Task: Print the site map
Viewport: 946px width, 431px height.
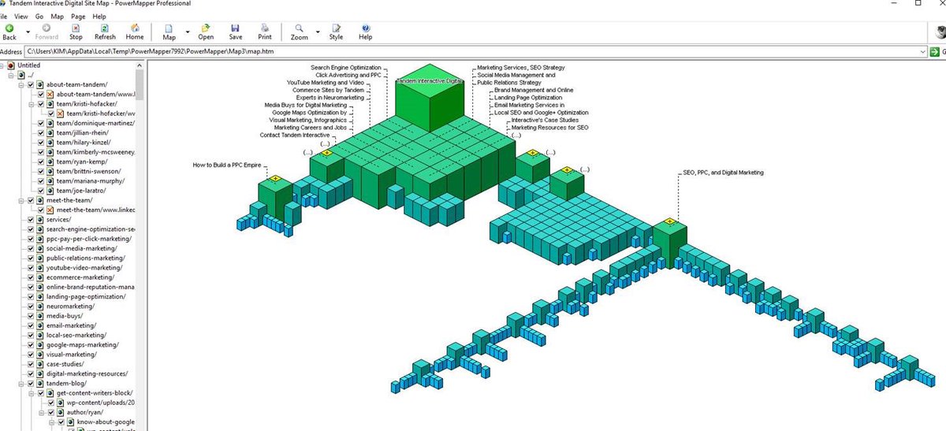Action: click(x=265, y=28)
